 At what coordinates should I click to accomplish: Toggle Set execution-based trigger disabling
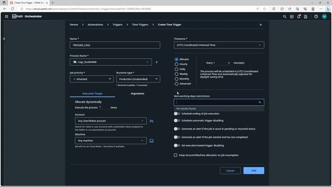click(x=177, y=145)
